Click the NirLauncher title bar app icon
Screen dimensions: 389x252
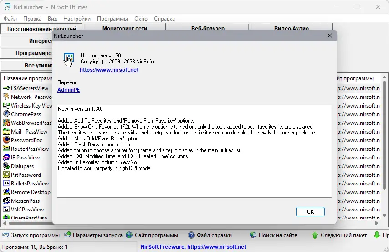7,7
